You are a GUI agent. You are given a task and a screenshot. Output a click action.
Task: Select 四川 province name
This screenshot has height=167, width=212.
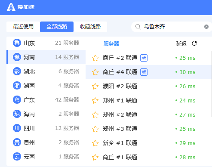(29, 128)
